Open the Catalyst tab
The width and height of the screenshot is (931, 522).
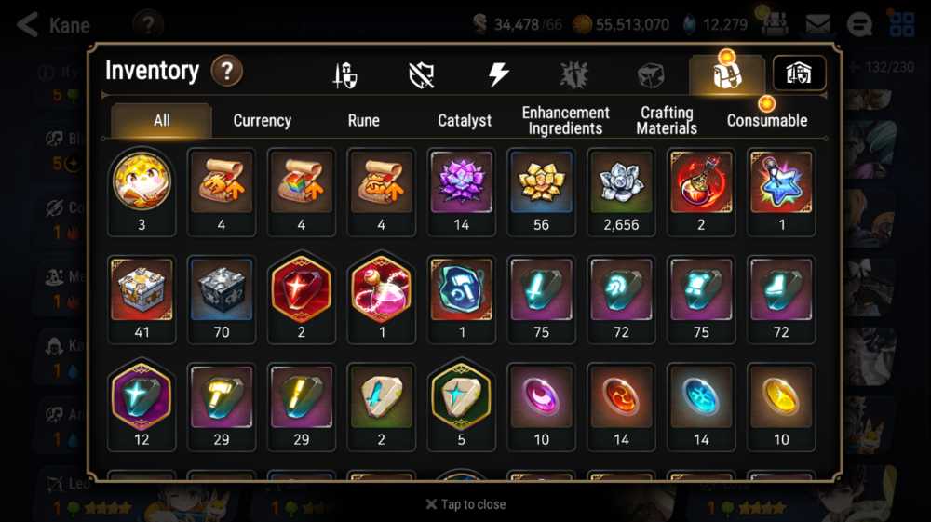pyautogui.click(x=465, y=120)
